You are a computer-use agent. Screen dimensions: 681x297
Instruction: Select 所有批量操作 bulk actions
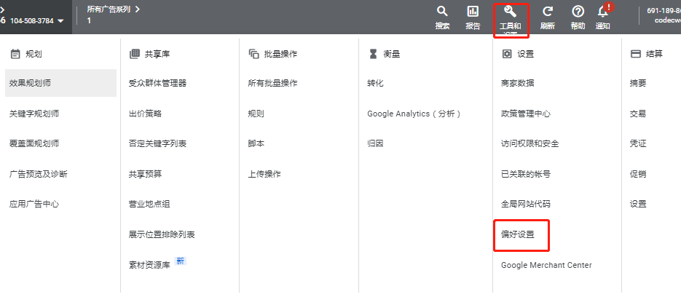(x=272, y=83)
